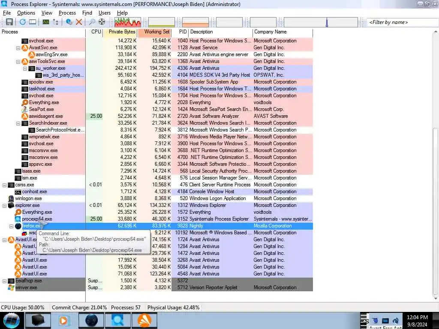Image resolution: width=439 pixels, height=329 pixels.
Task: Click the CPU usage history mini graph
Action: (128, 22)
